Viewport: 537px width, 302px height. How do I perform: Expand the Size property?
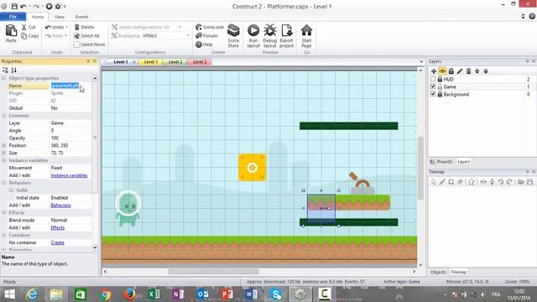click(x=3, y=153)
